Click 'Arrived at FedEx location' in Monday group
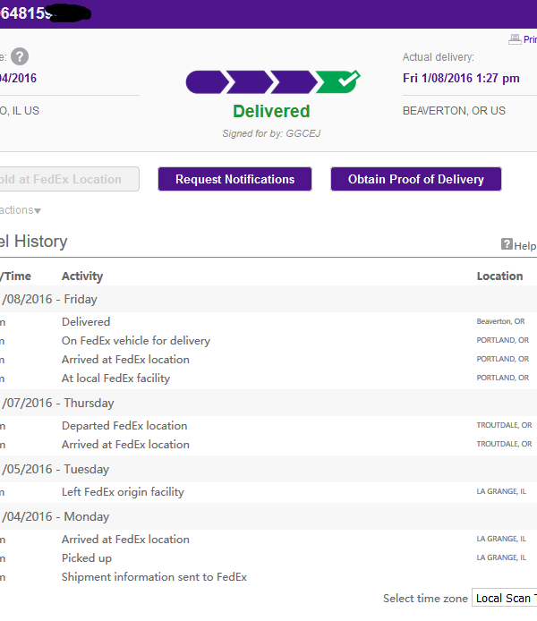The image size is (537, 621). click(x=125, y=540)
